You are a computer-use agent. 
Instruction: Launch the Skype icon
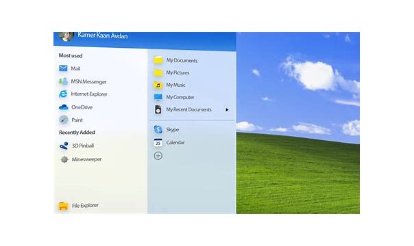pos(158,129)
